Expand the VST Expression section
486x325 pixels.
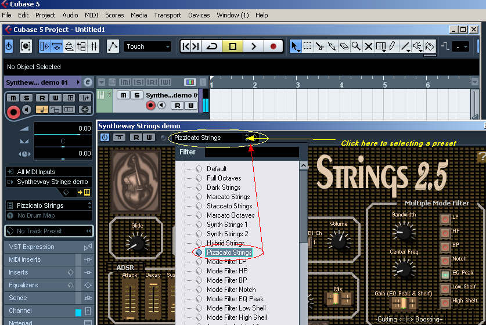[49, 247]
